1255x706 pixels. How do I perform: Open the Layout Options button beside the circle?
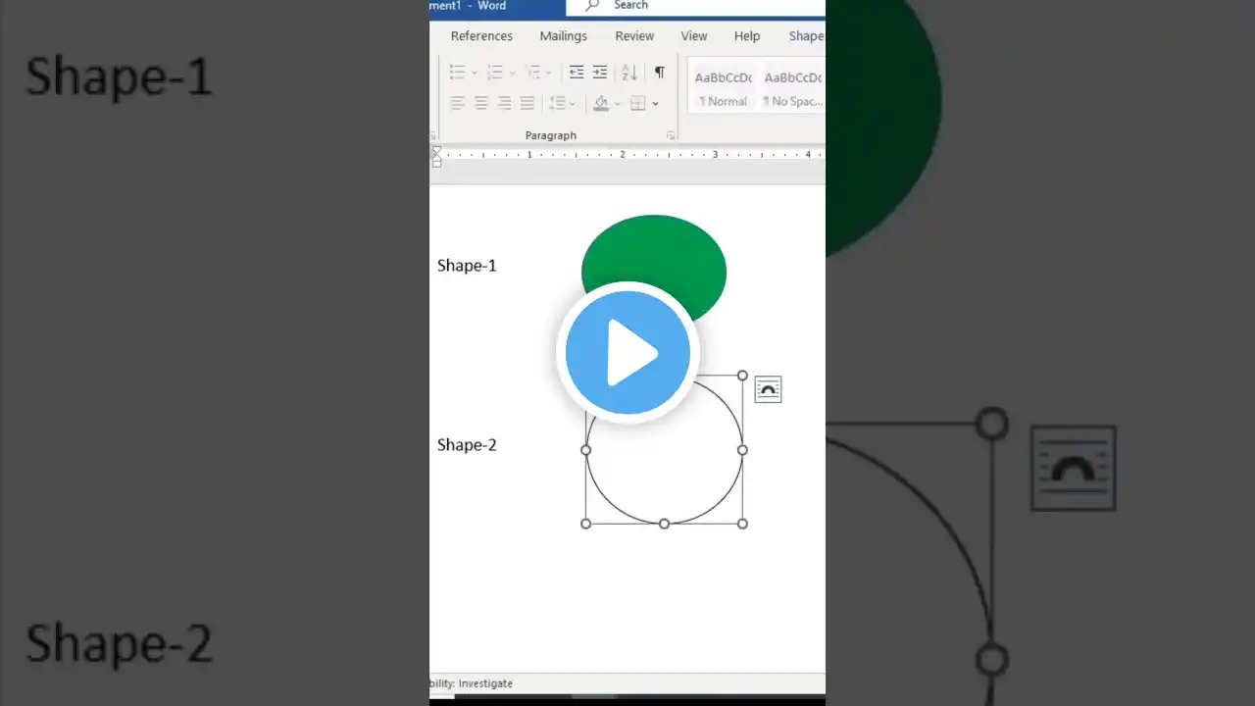768,389
